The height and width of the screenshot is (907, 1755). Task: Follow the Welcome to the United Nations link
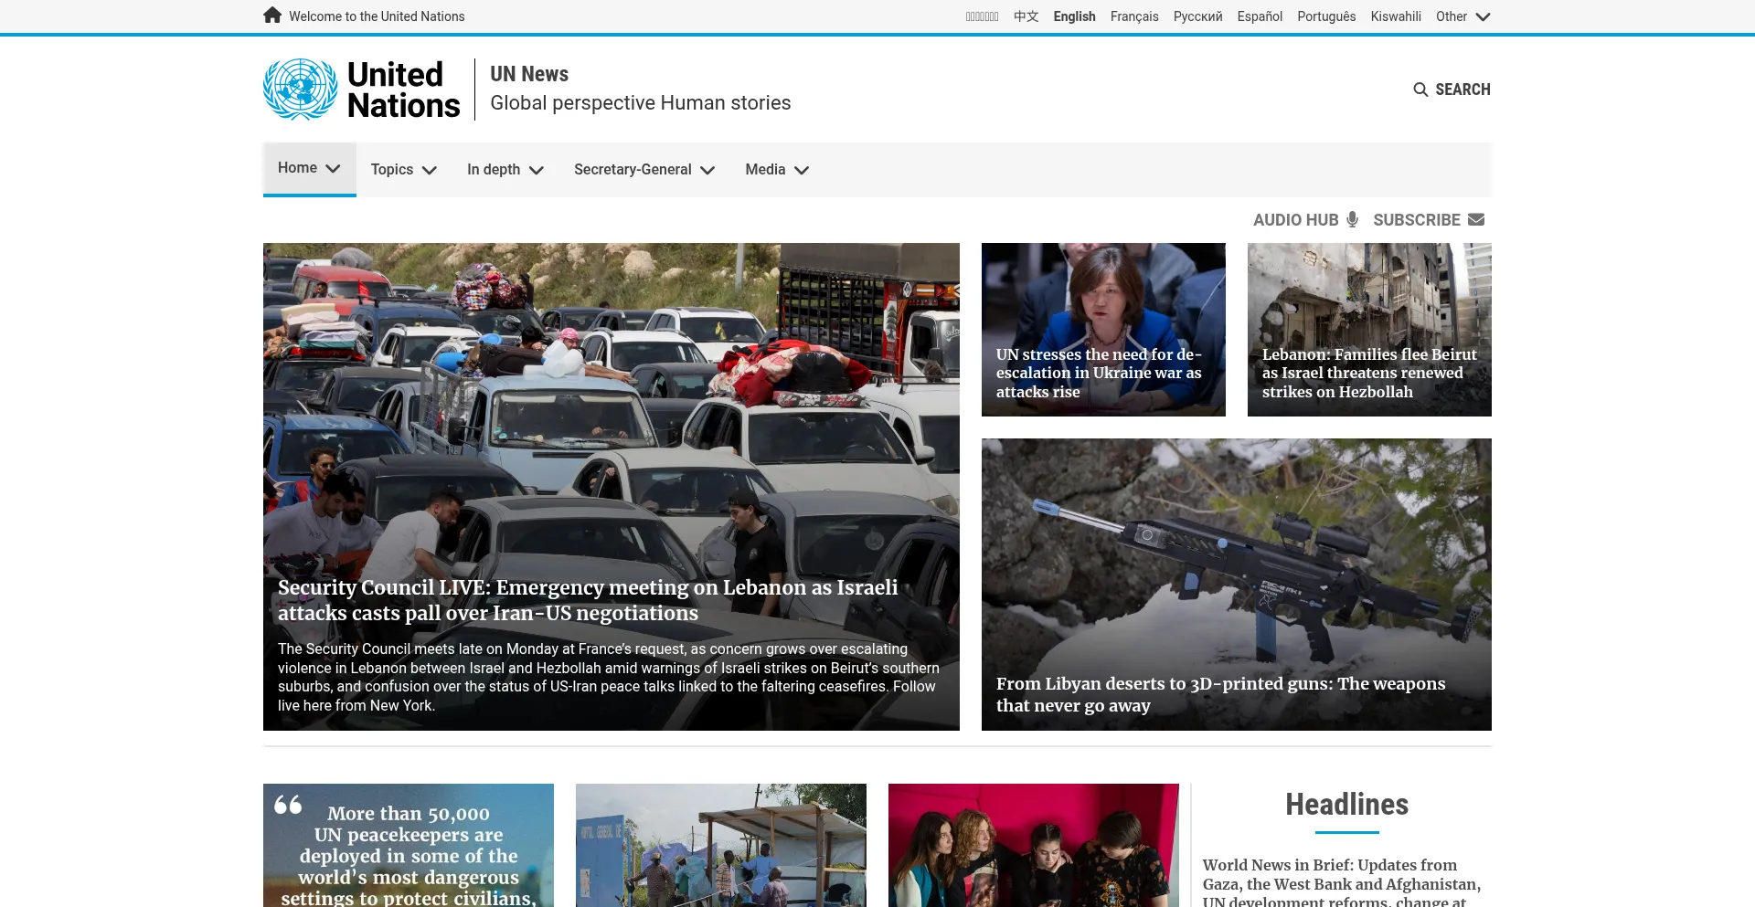click(377, 16)
